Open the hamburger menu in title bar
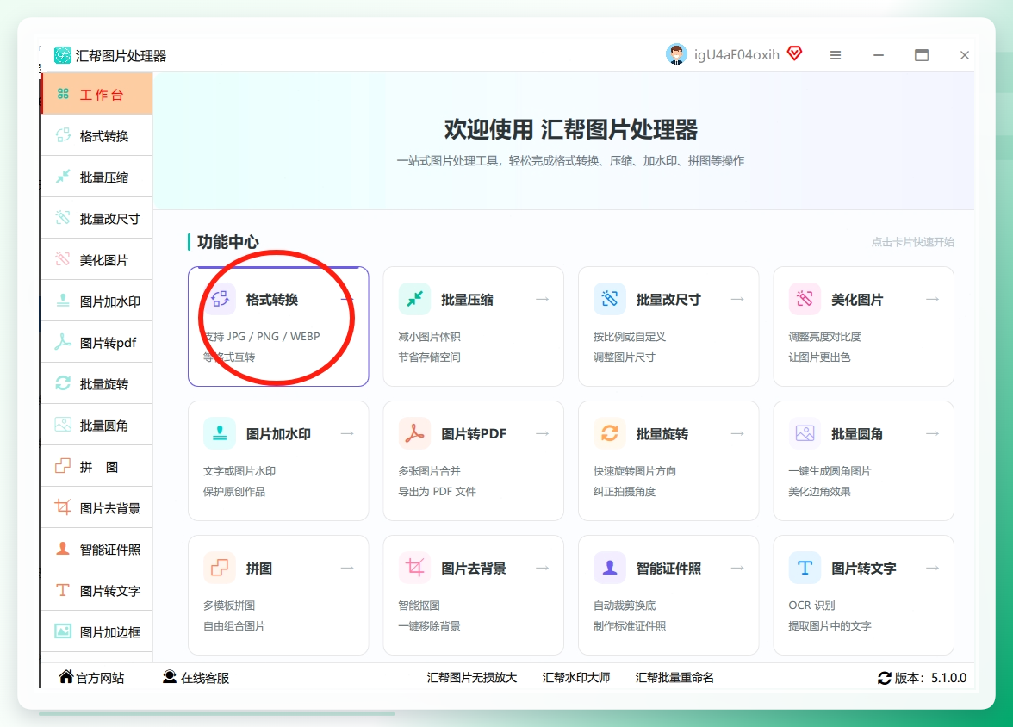 (836, 56)
